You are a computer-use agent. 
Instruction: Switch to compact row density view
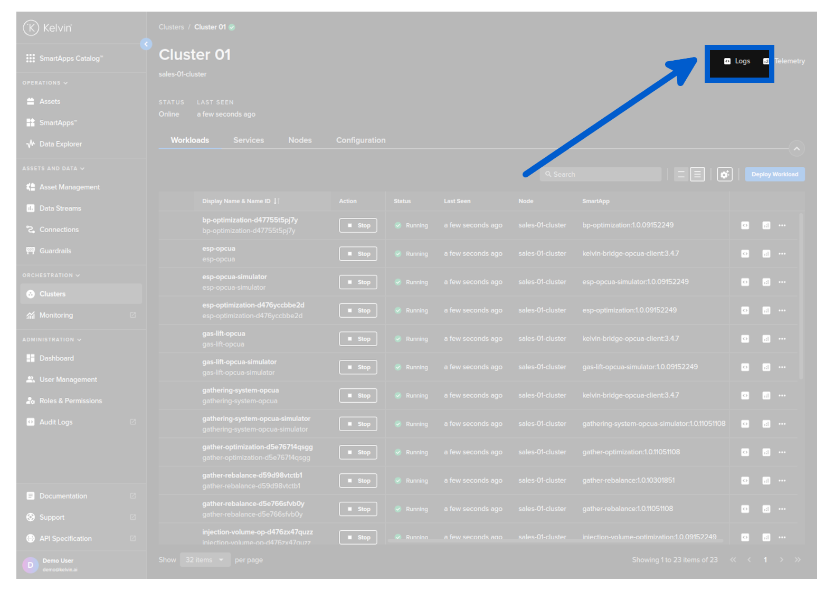tap(681, 174)
